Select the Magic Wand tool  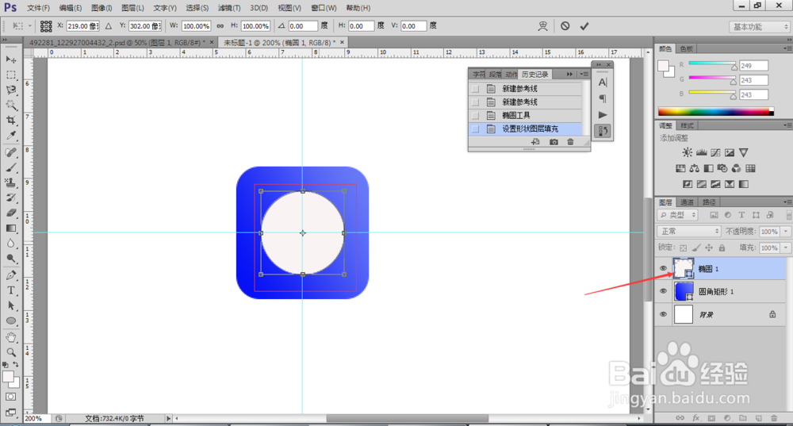tap(10, 106)
